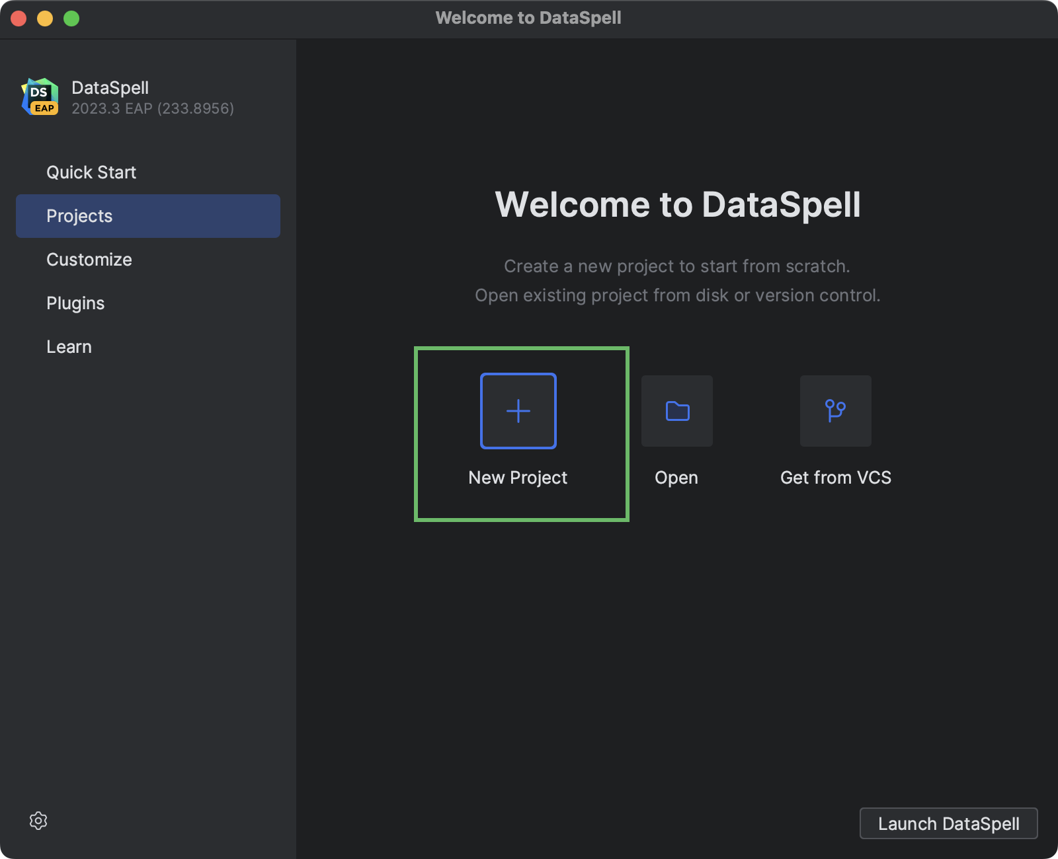
Task: Select Quick Start in the sidebar
Action: (91, 172)
